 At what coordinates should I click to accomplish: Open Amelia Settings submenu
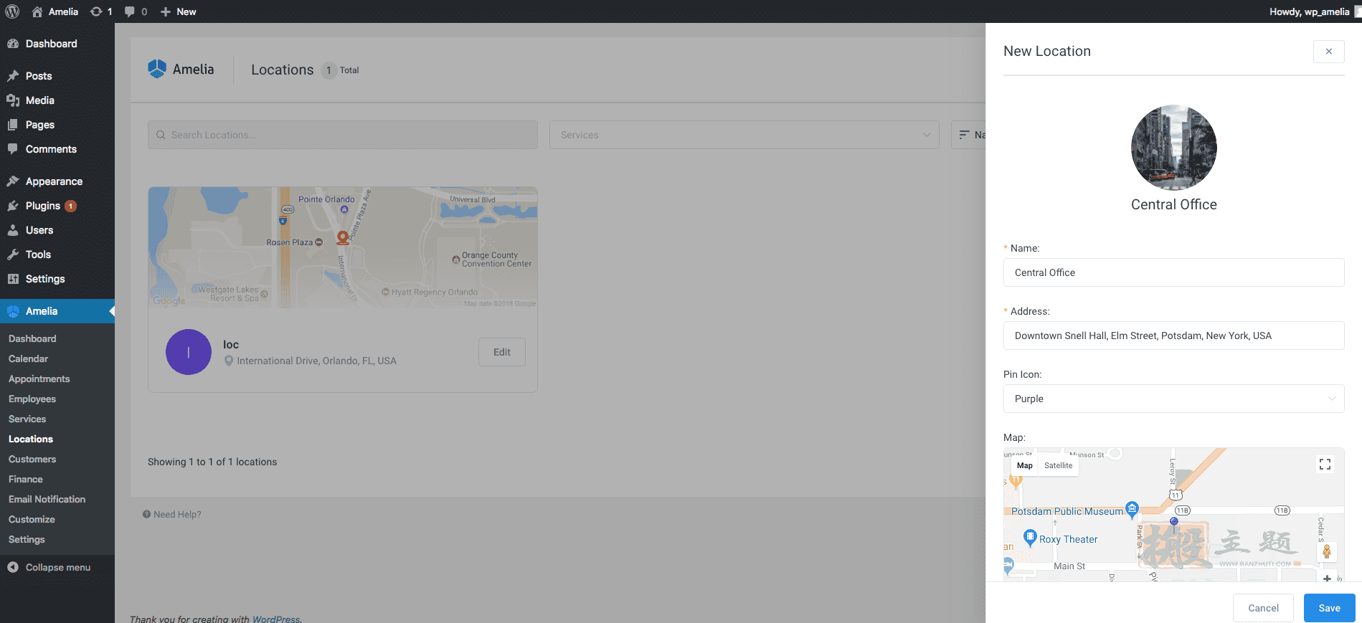[27, 539]
